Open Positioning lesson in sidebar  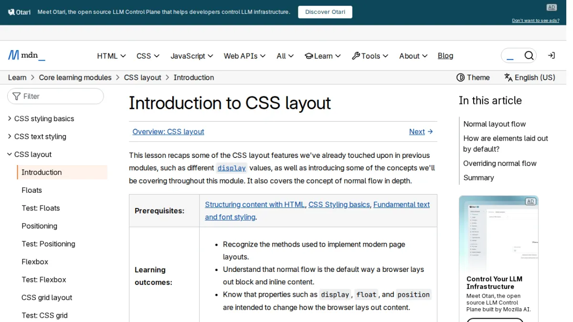(x=39, y=226)
